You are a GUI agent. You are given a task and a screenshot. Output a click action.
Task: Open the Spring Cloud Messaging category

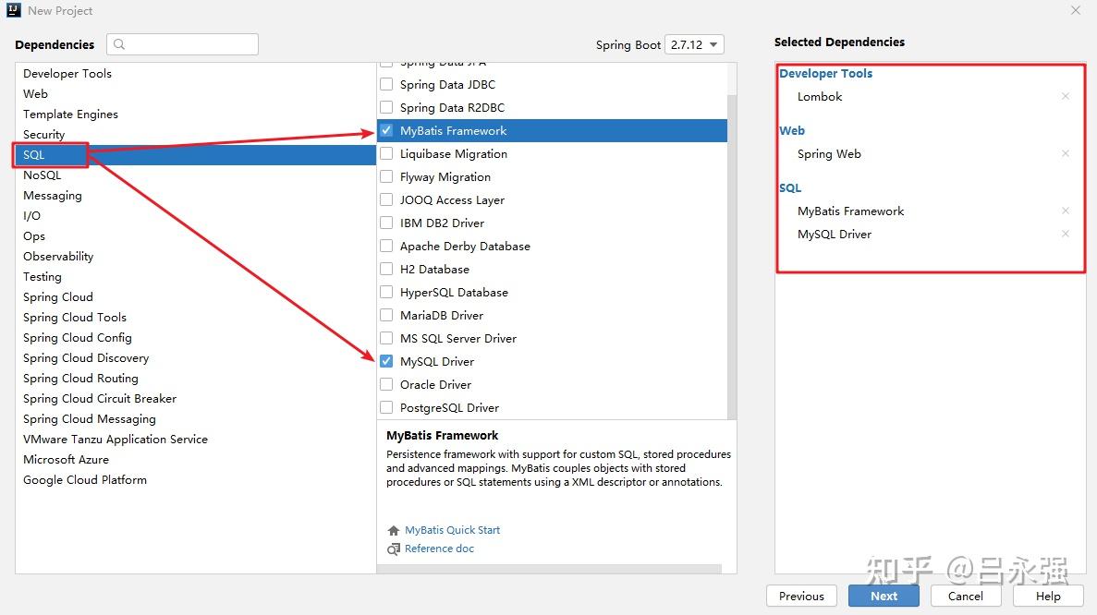click(195, 418)
